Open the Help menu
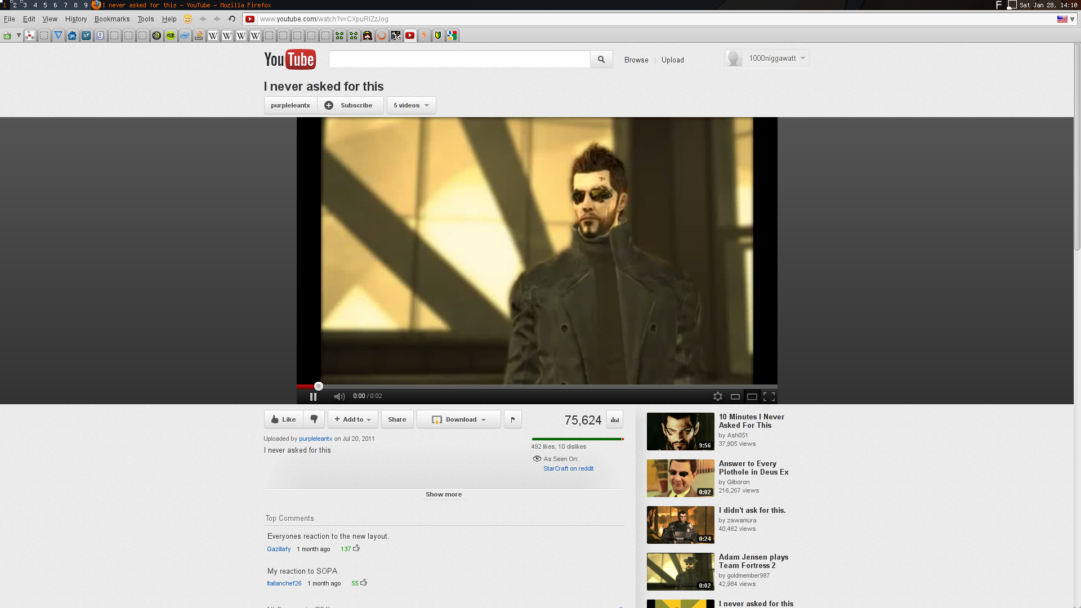The image size is (1081, 608). point(169,19)
